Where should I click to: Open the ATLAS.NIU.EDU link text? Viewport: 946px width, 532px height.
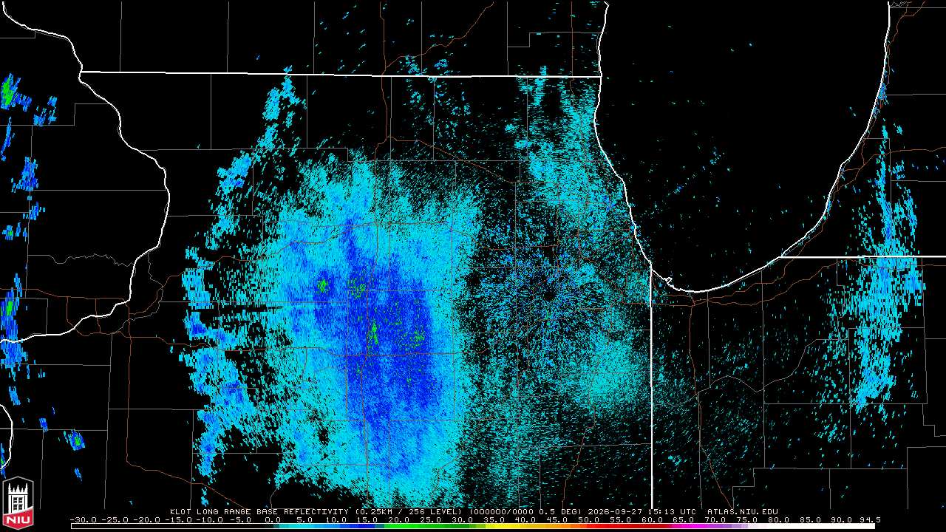(x=743, y=511)
